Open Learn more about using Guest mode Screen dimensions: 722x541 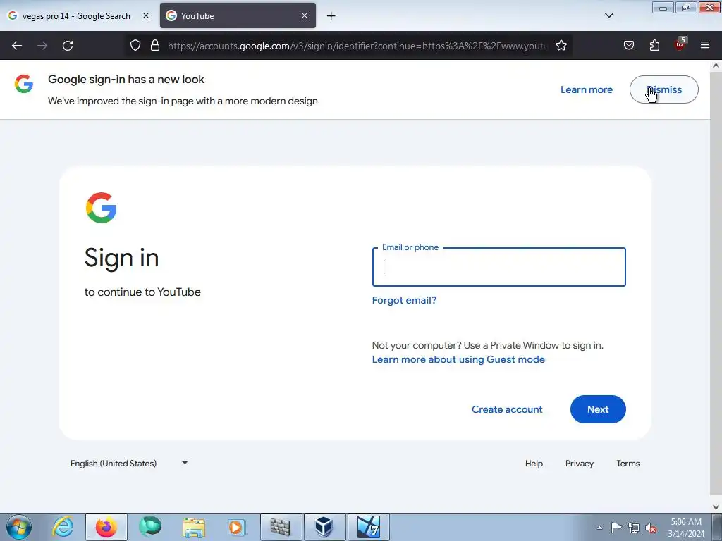(458, 359)
